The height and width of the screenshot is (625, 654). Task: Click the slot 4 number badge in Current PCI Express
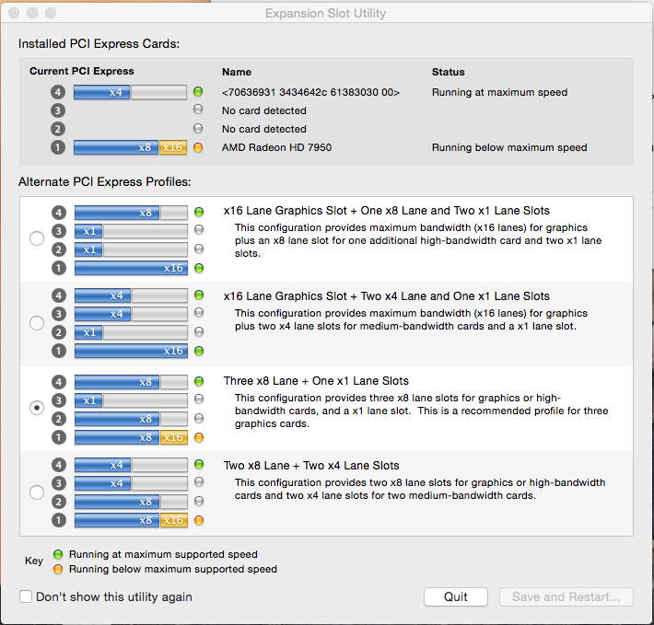pyautogui.click(x=58, y=92)
